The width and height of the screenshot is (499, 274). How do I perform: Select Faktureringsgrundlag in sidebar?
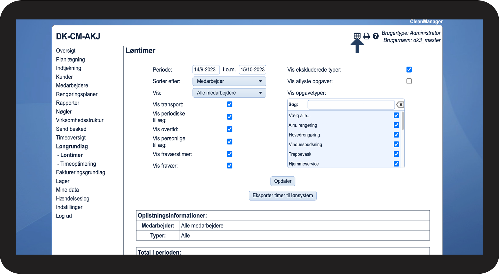pos(80,172)
